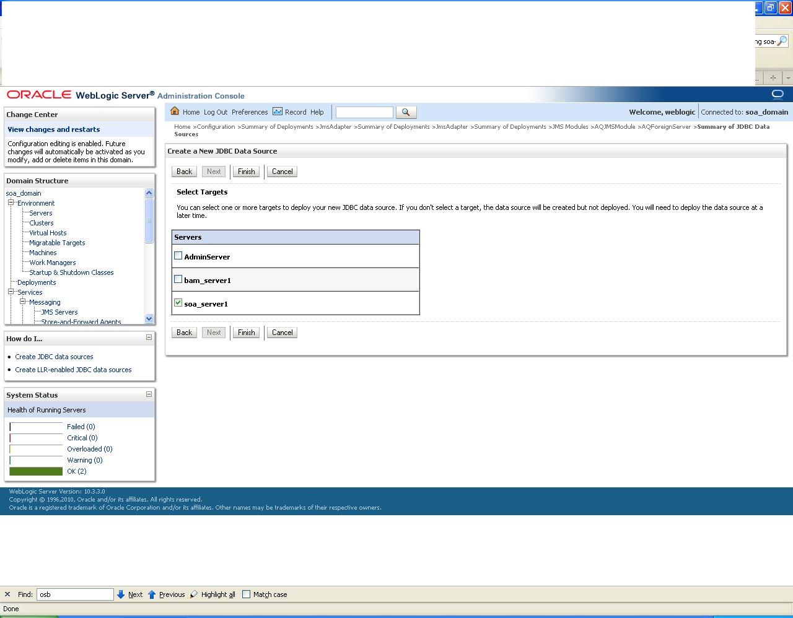Open the Create JDBC data sources help link

click(x=54, y=357)
